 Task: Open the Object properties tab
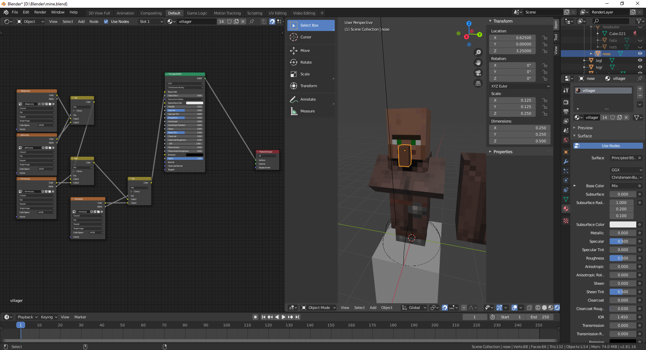tap(566, 152)
